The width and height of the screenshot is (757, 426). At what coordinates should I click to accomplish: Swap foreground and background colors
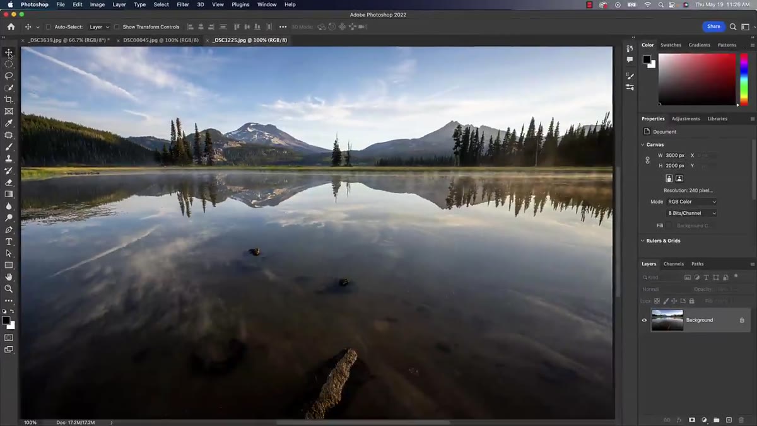coord(13,311)
